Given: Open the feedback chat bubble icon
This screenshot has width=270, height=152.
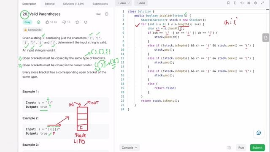Looking at the screenshot, I should [x=259, y=133].
